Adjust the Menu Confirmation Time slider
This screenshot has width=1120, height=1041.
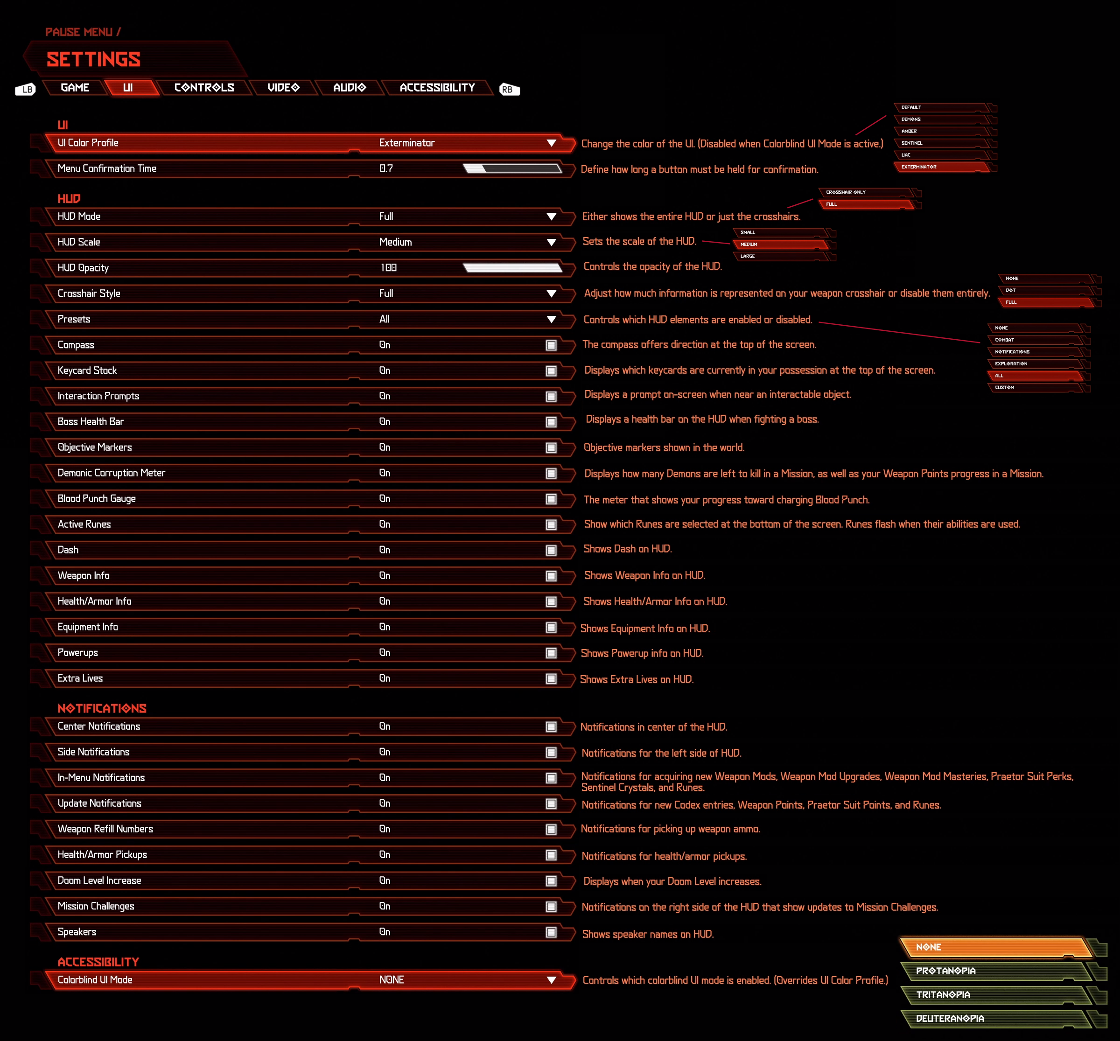click(512, 168)
